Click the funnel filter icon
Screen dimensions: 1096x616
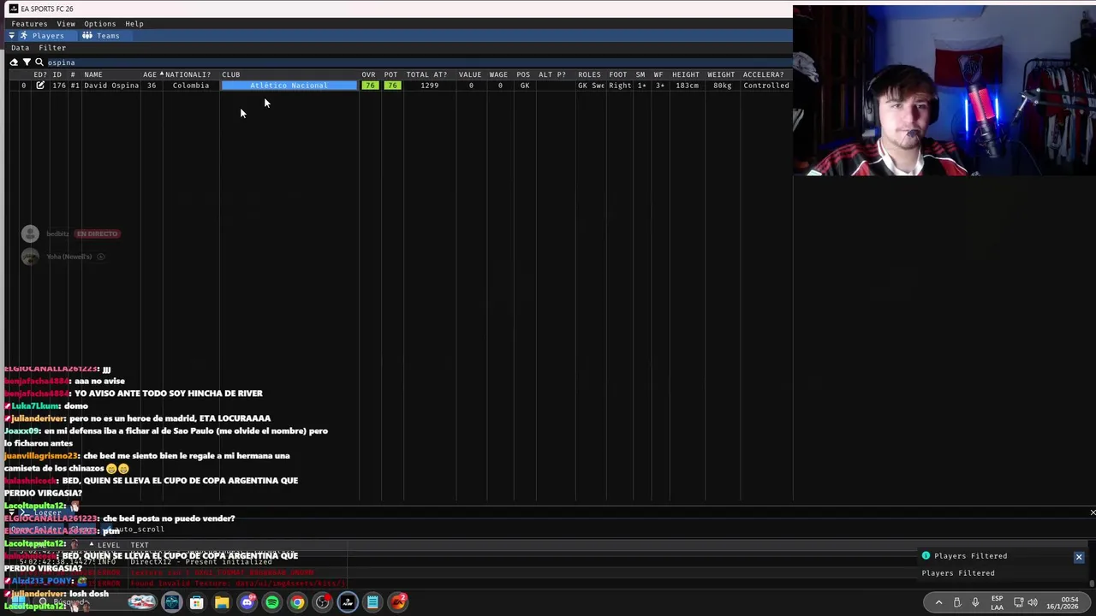tap(27, 62)
